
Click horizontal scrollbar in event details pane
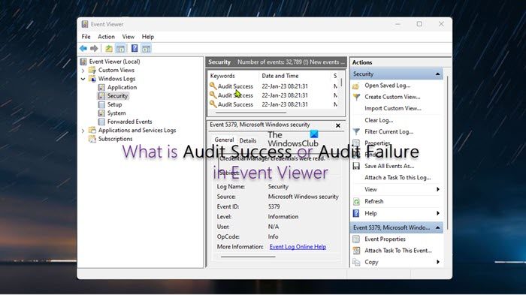click(248, 257)
